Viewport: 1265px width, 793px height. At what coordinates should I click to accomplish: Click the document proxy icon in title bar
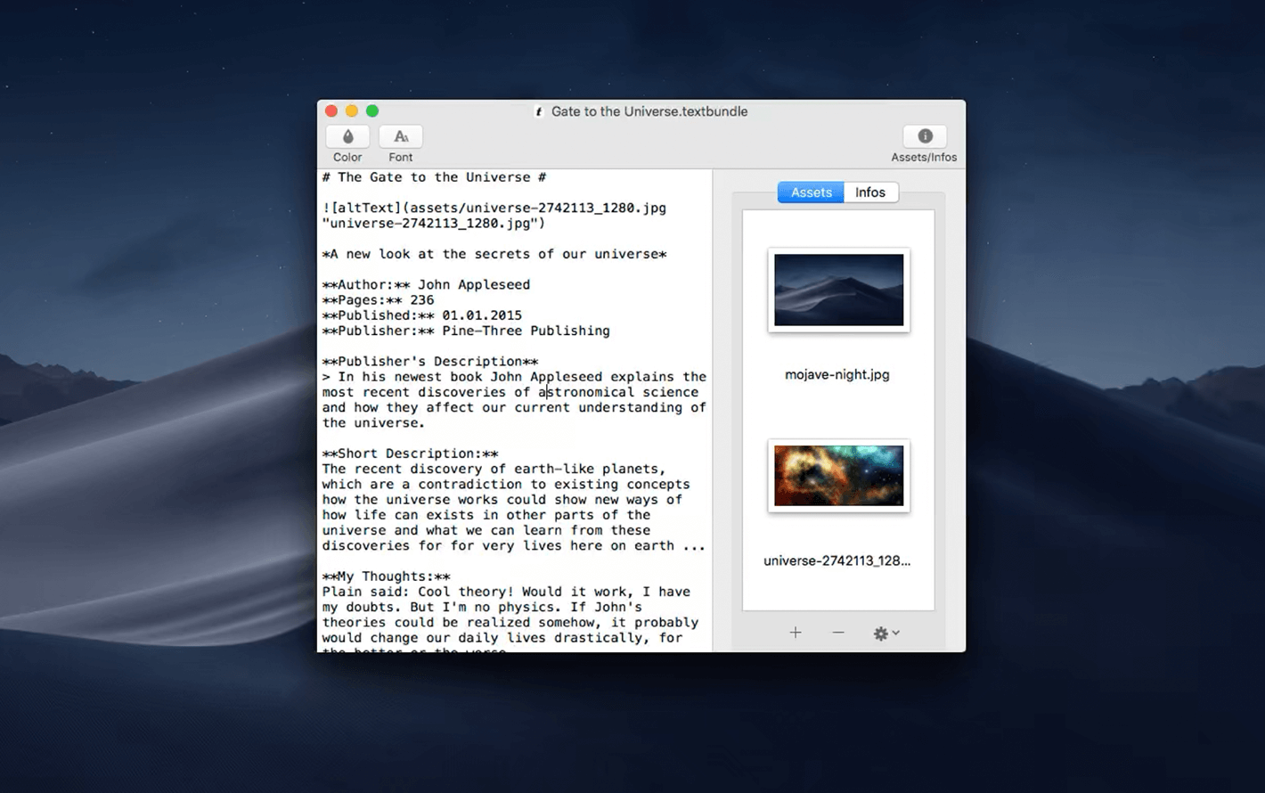click(x=539, y=112)
